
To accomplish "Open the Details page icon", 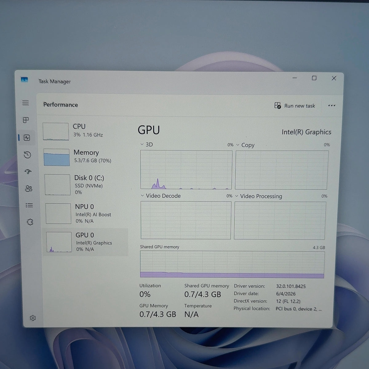I will coord(29,205).
